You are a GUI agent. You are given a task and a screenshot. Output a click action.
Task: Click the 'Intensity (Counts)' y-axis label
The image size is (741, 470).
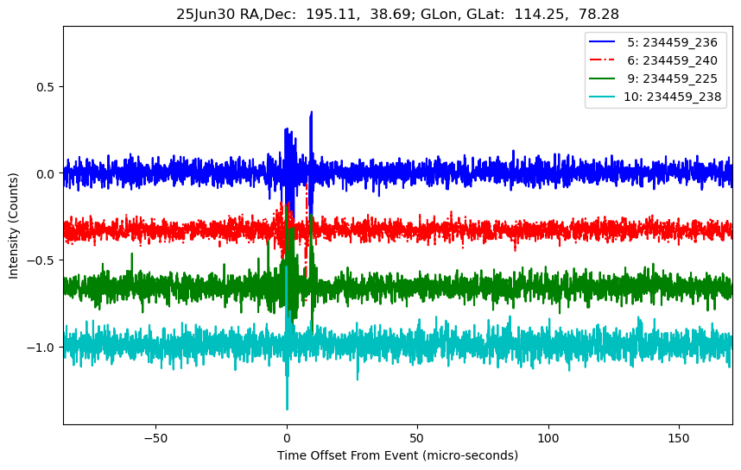coord(13,226)
